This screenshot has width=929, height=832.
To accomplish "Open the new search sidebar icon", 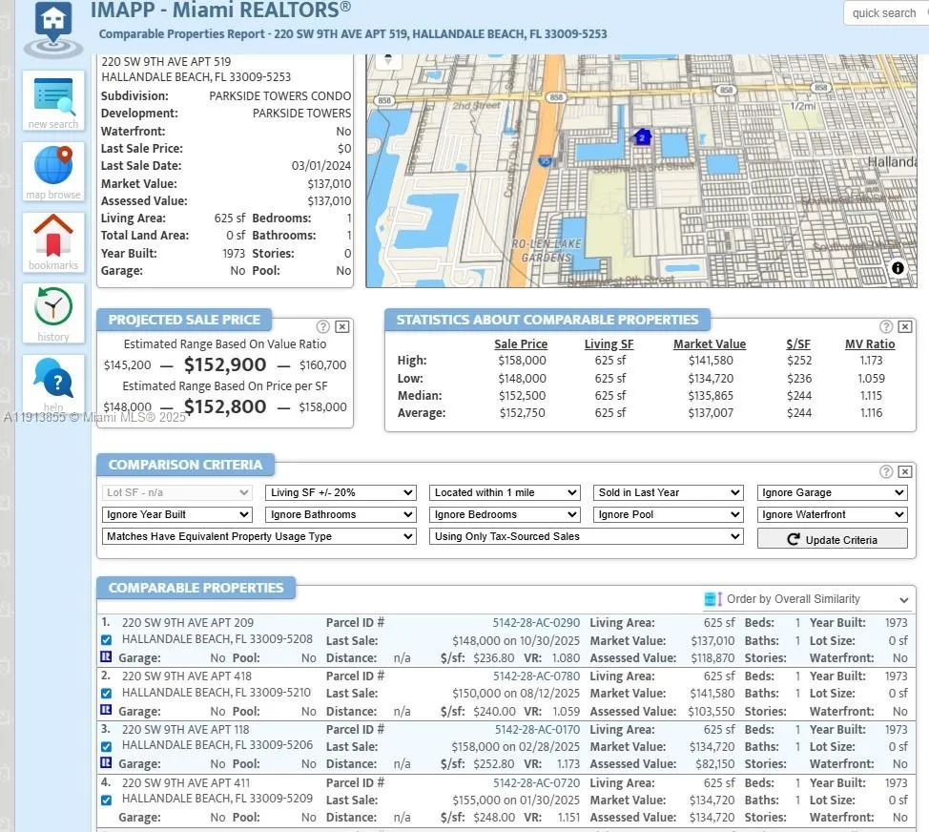I will pyautogui.click(x=53, y=100).
